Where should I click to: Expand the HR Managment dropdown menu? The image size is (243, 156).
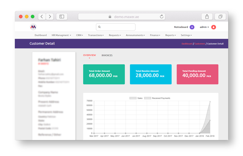(x=61, y=35)
